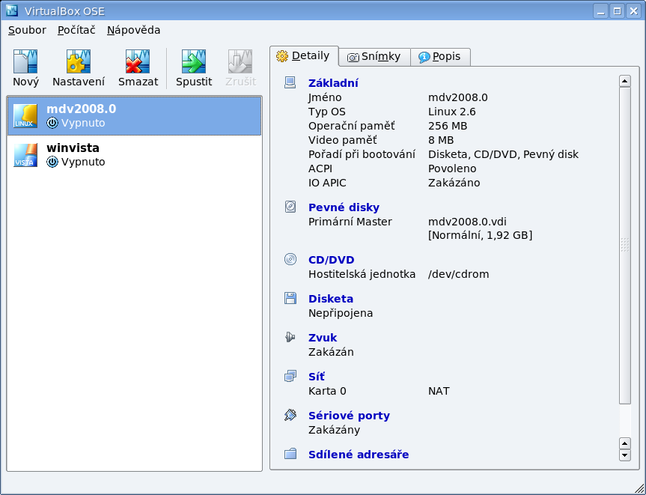646x495 pixels.
Task: Click the "Hostitelská jednotka" label
Action: tap(362, 274)
